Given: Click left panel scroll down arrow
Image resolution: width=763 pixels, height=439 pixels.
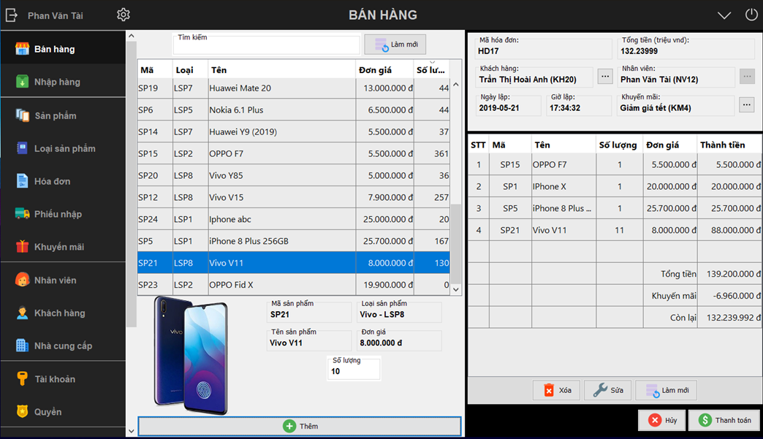Looking at the screenshot, I should [131, 431].
